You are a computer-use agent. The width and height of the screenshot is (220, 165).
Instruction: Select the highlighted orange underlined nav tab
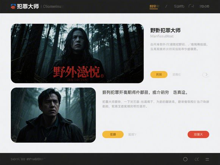pyautogui.click(x=154, y=6)
